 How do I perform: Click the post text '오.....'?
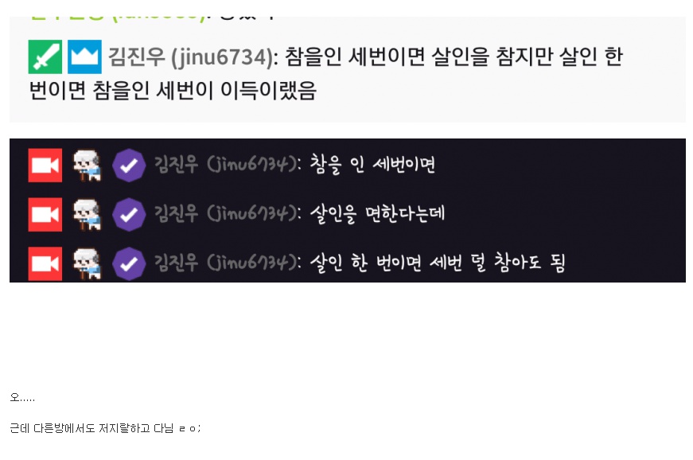22,397
